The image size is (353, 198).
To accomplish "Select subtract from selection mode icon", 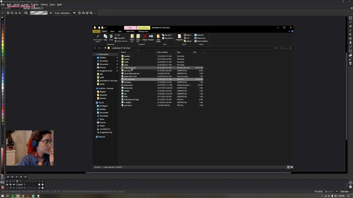I will tap(16, 13).
